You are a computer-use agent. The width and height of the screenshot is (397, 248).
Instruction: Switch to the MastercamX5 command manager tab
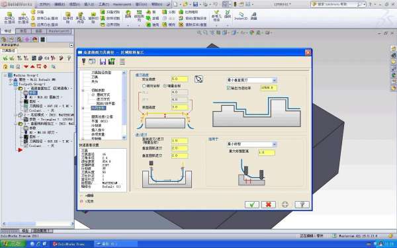(59, 31)
